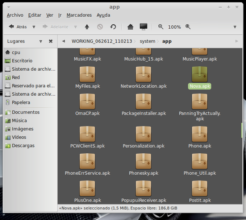
Task: Open Red in the sidebar
Action: (30, 77)
